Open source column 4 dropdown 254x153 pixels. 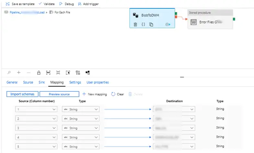36,137
